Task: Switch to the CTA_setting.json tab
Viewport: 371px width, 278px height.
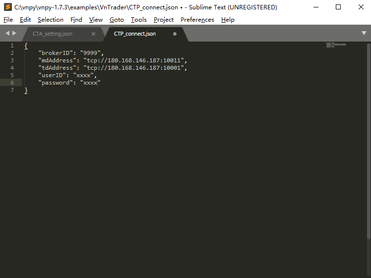Action: coord(53,34)
